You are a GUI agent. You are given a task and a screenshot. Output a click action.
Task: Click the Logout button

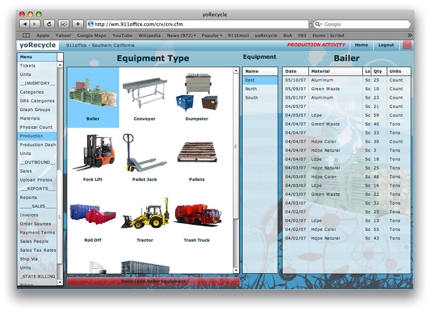(386, 45)
